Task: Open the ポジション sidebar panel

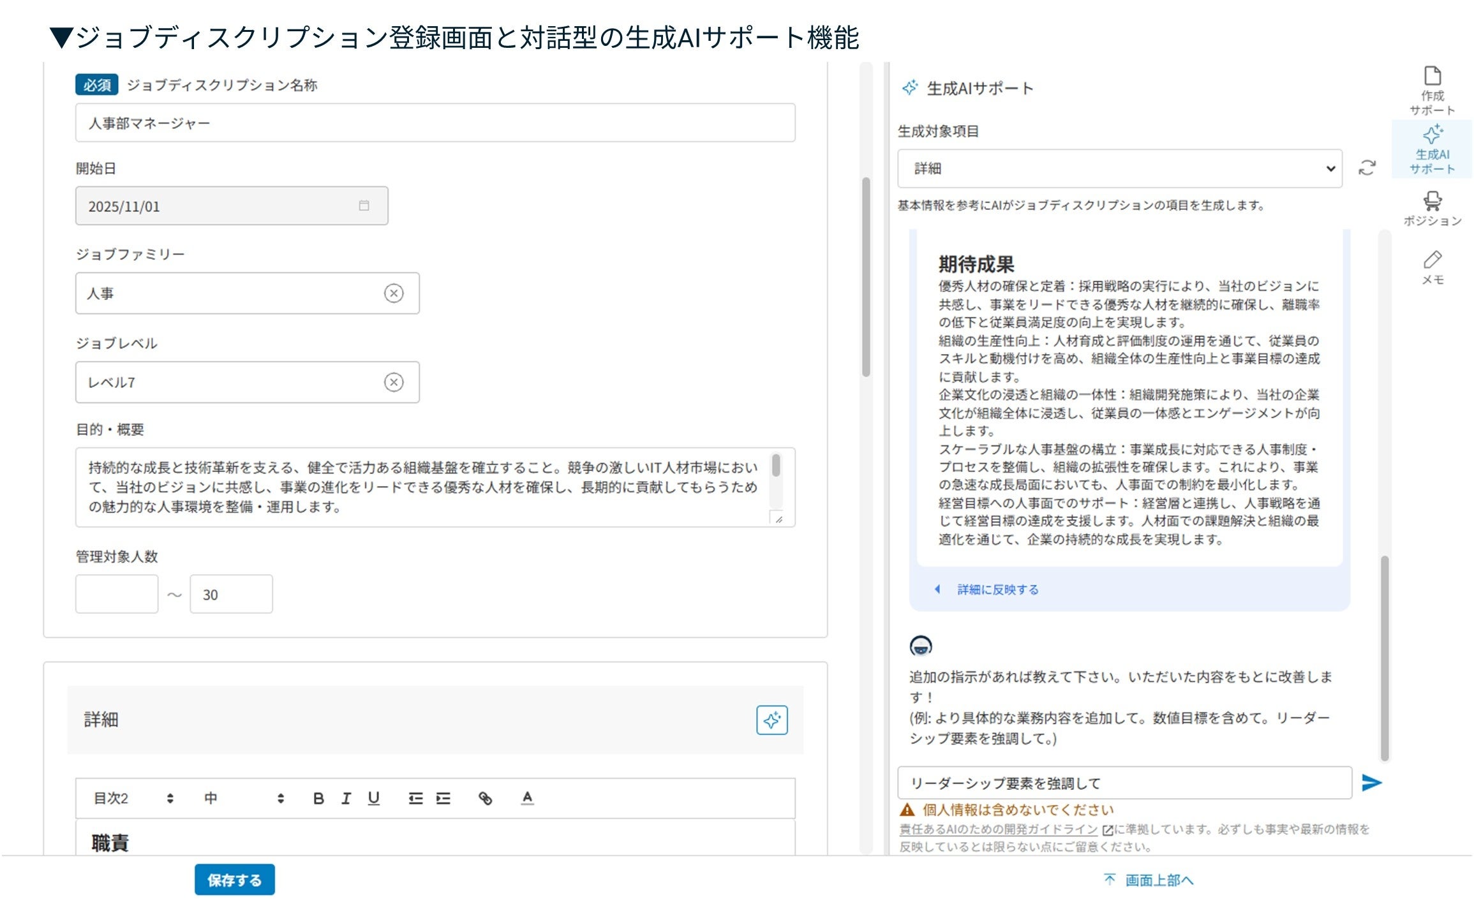Action: click(x=1432, y=209)
